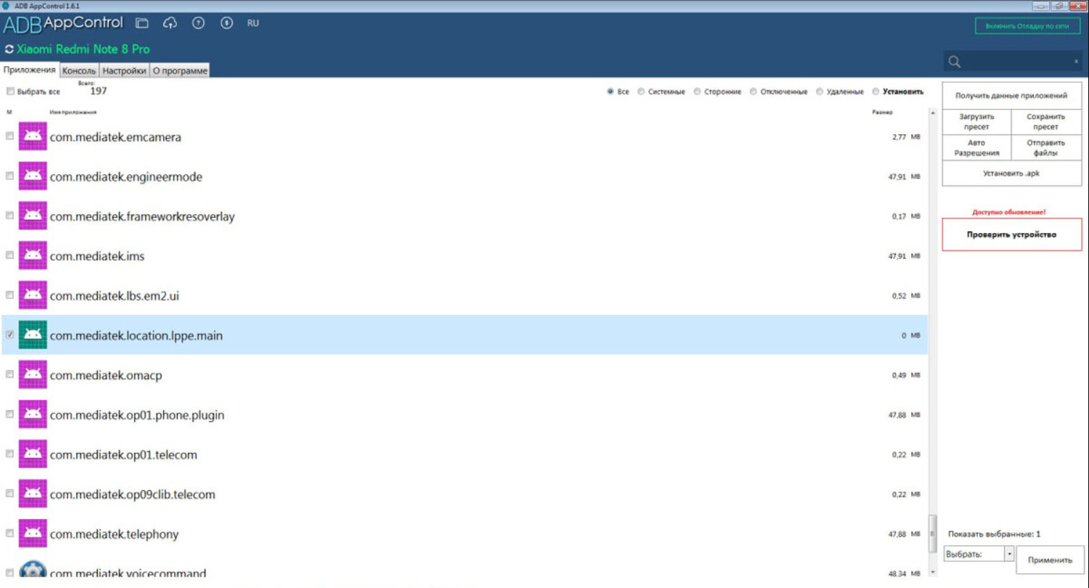Screen dimensions: 1089x588
Task: Clear search with the x icon
Action: (1076, 62)
